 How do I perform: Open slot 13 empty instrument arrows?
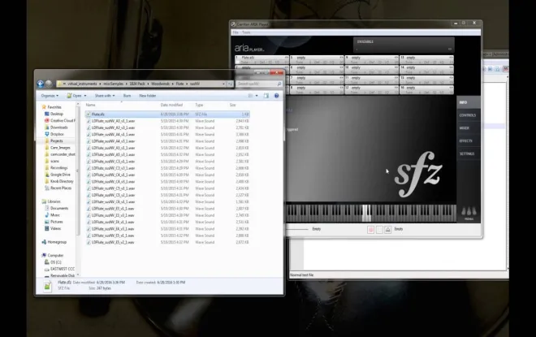point(452,58)
